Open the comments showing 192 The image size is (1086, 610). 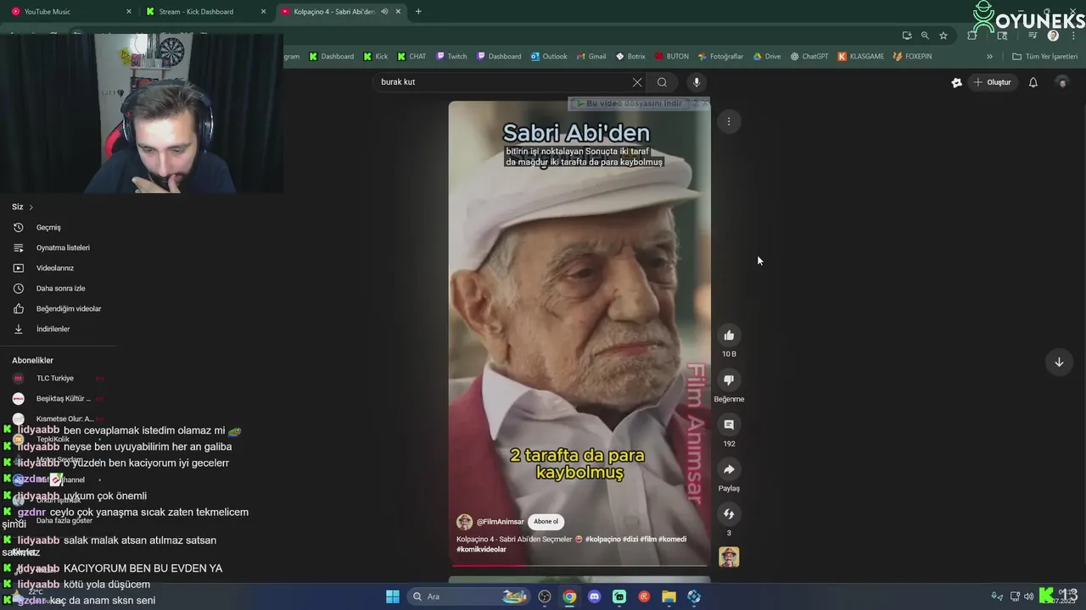pos(729,424)
